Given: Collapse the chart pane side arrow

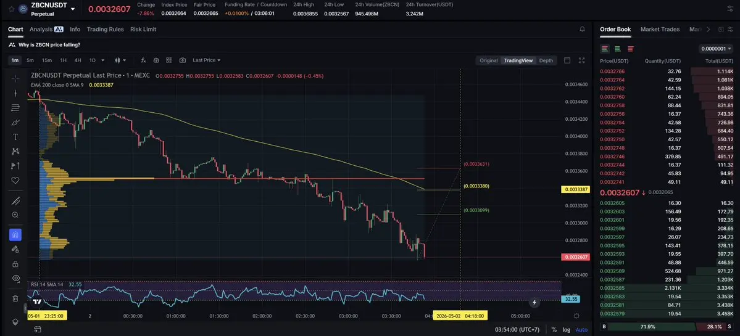Looking at the screenshot, I should pos(25,308).
